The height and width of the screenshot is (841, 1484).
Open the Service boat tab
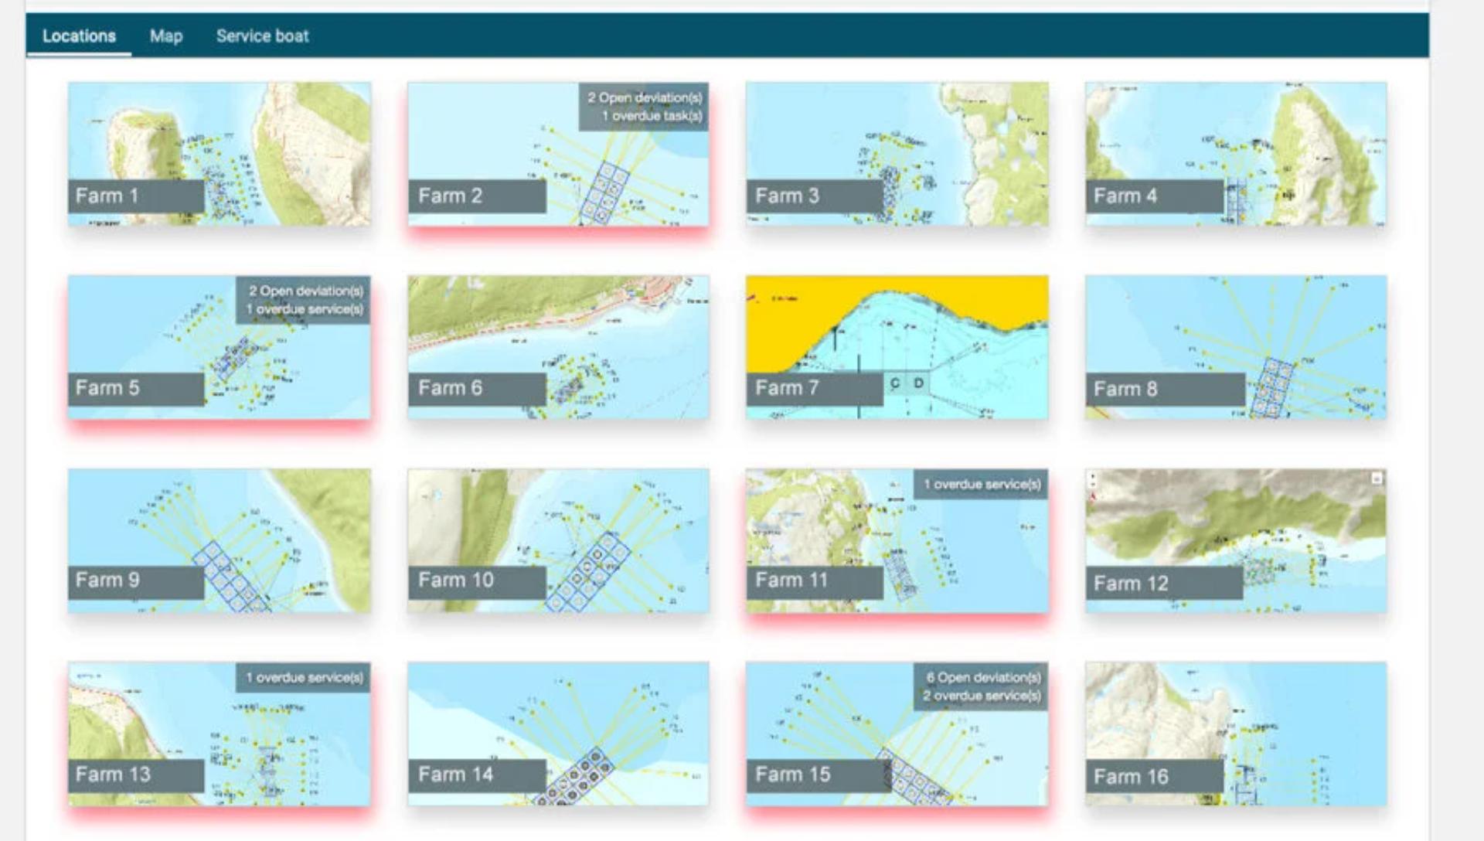coord(262,36)
